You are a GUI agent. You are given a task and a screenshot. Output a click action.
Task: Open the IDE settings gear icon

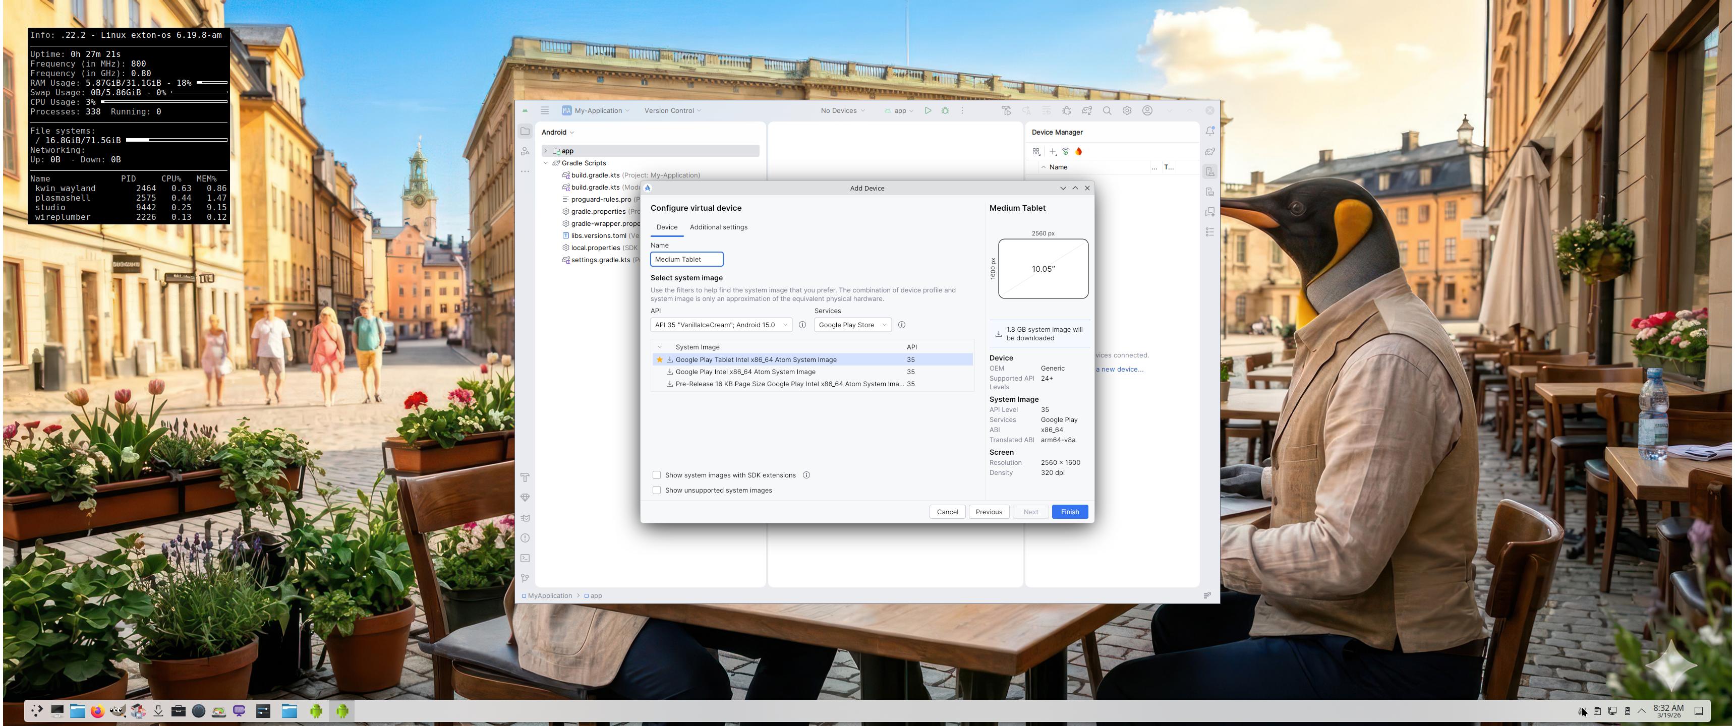click(x=1127, y=110)
